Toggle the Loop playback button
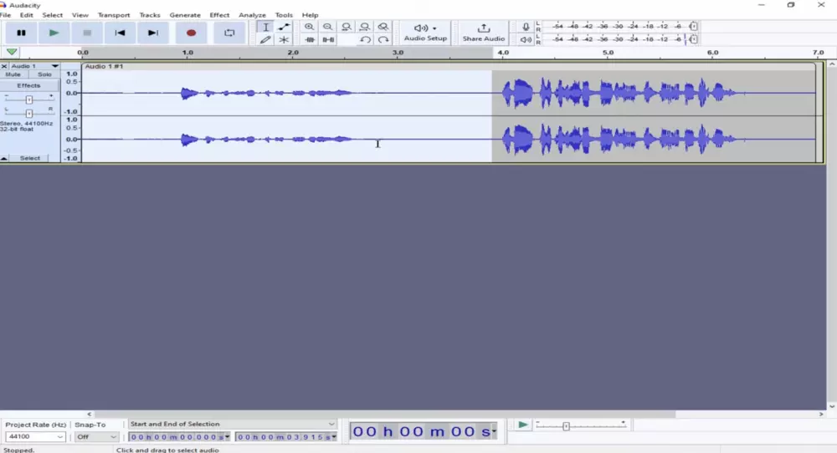The height and width of the screenshot is (453, 837). click(x=229, y=33)
